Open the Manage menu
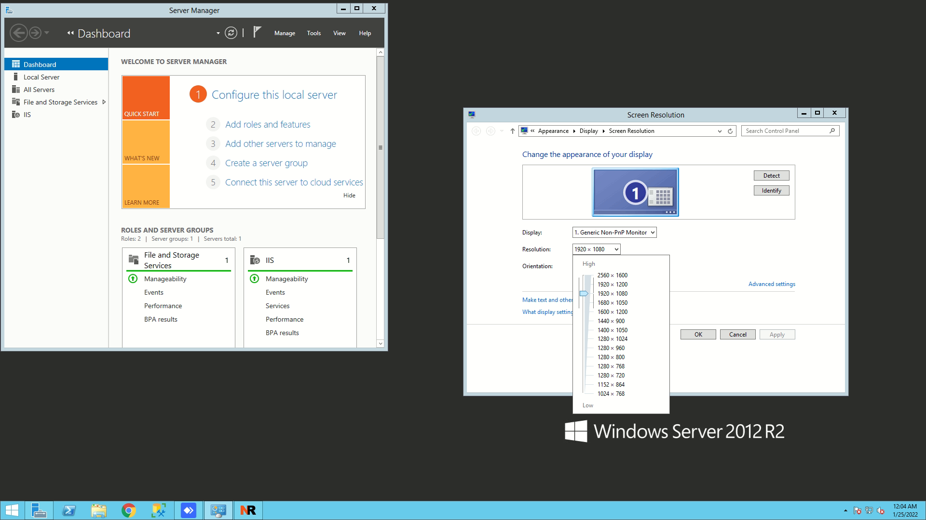 pyautogui.click(x=285, y=33)
